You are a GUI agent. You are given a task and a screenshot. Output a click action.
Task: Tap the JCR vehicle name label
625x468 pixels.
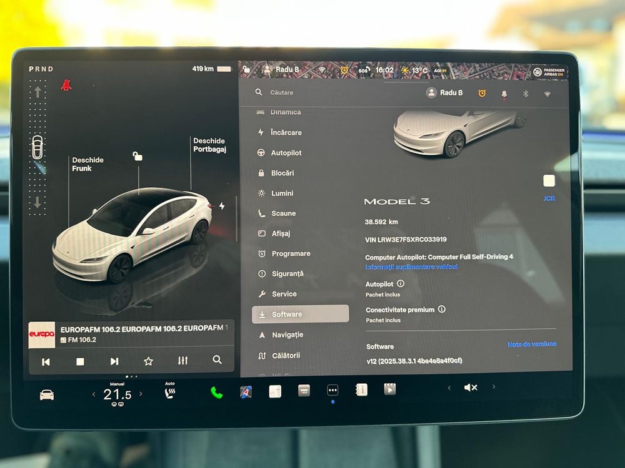[x=549, y=198]
